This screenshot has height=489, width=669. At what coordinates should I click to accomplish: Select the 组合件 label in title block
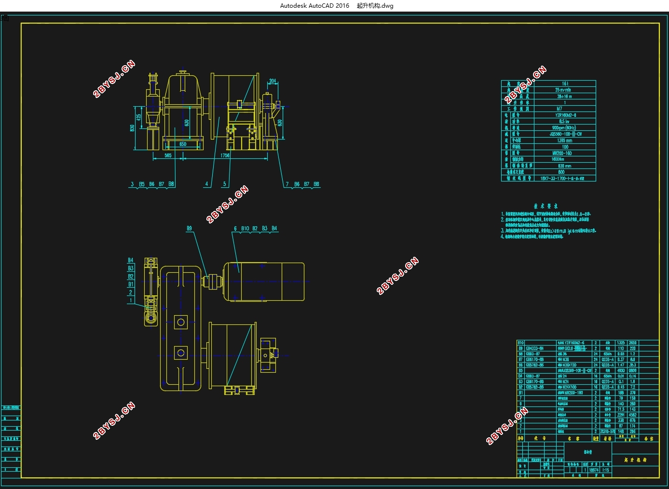tap(588, 452)
